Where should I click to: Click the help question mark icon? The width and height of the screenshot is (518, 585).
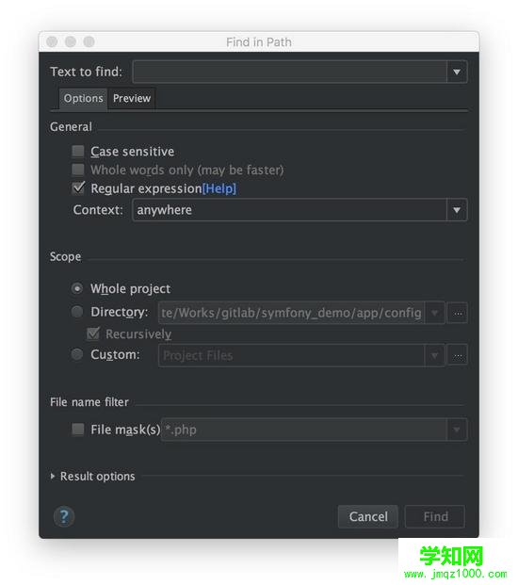click(x=64, y=517)
